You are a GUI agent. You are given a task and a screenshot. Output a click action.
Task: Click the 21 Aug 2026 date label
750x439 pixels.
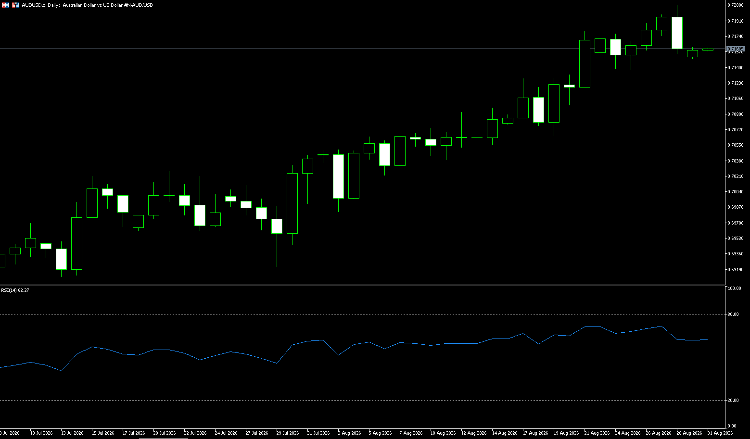[597, 433]
